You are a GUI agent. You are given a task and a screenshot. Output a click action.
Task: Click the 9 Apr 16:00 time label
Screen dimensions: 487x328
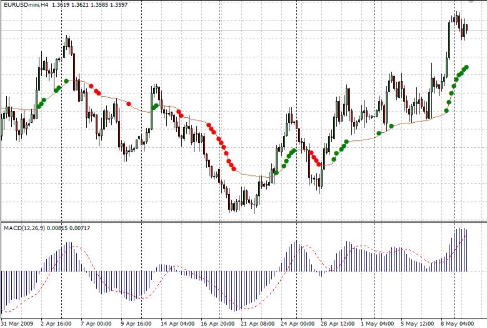(136, 324)
